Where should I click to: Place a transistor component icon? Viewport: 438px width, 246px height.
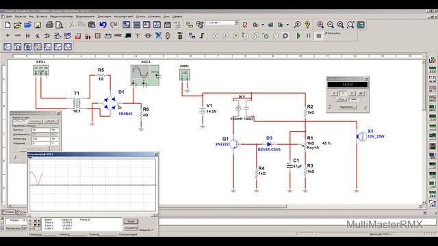click(x=38, y=36)
